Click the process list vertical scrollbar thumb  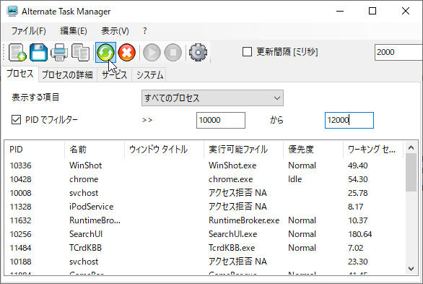pyautogui.click(x=411, y=172)
